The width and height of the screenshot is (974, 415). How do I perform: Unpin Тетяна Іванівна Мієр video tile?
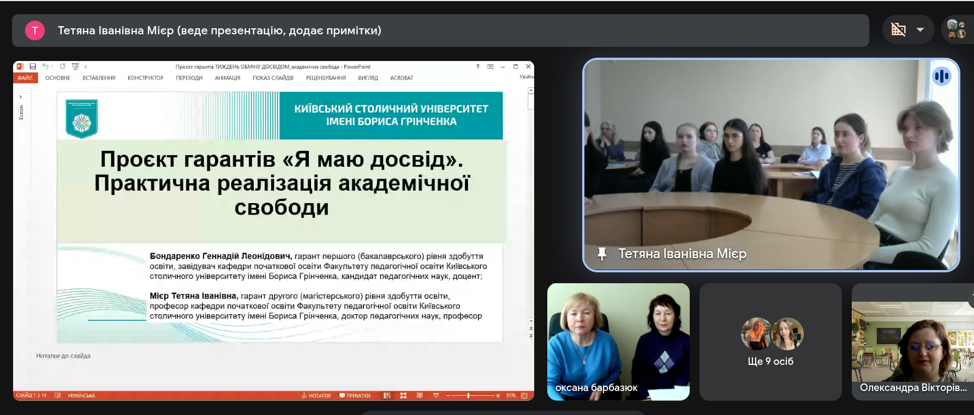point(602,254)
